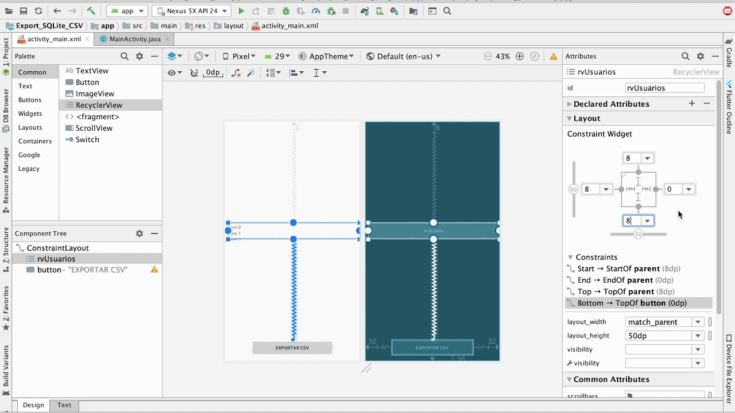
Task: Open the CPU profiler gauge icon
Action: [x=316, y=11]
